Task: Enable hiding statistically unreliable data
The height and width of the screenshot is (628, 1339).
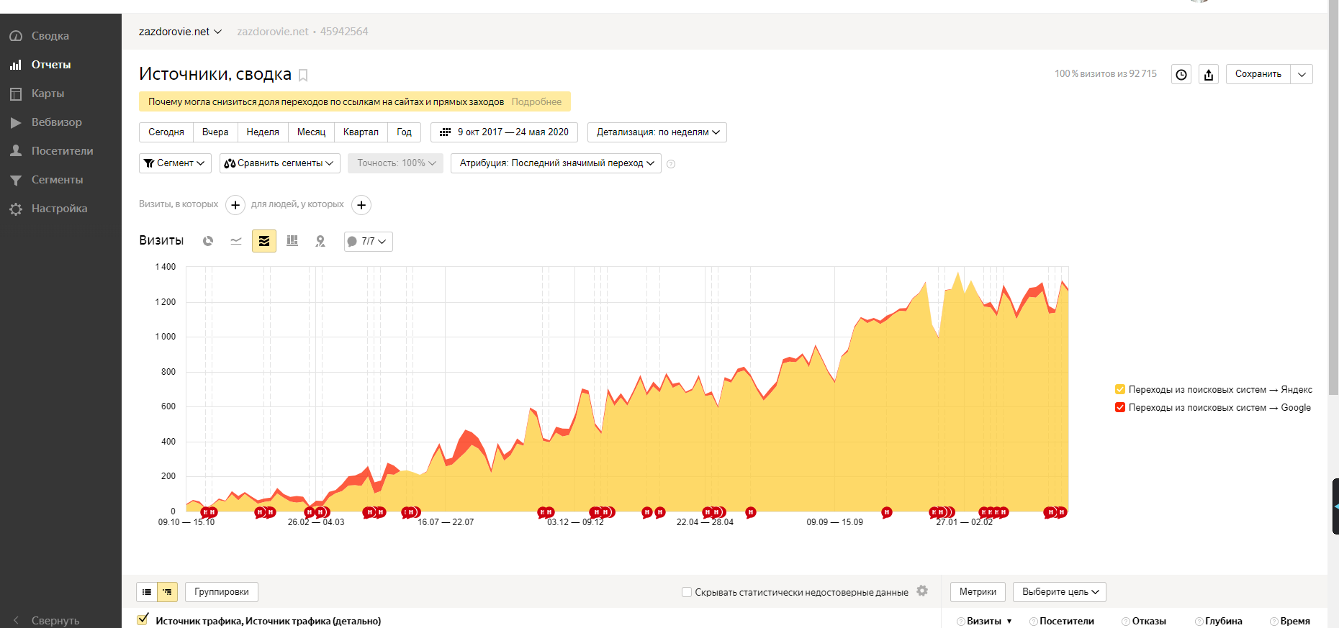Action: (x=687, y=592)
